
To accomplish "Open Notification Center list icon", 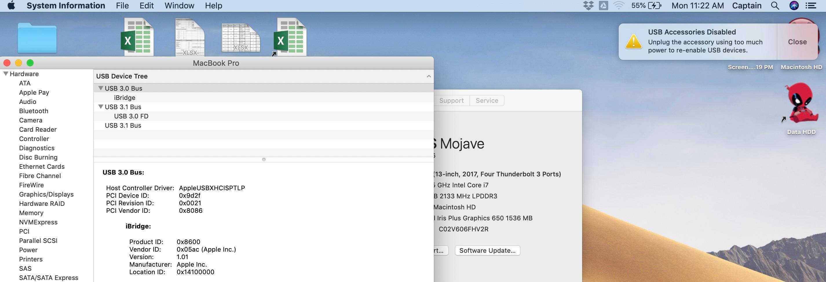I will [811, 6].
